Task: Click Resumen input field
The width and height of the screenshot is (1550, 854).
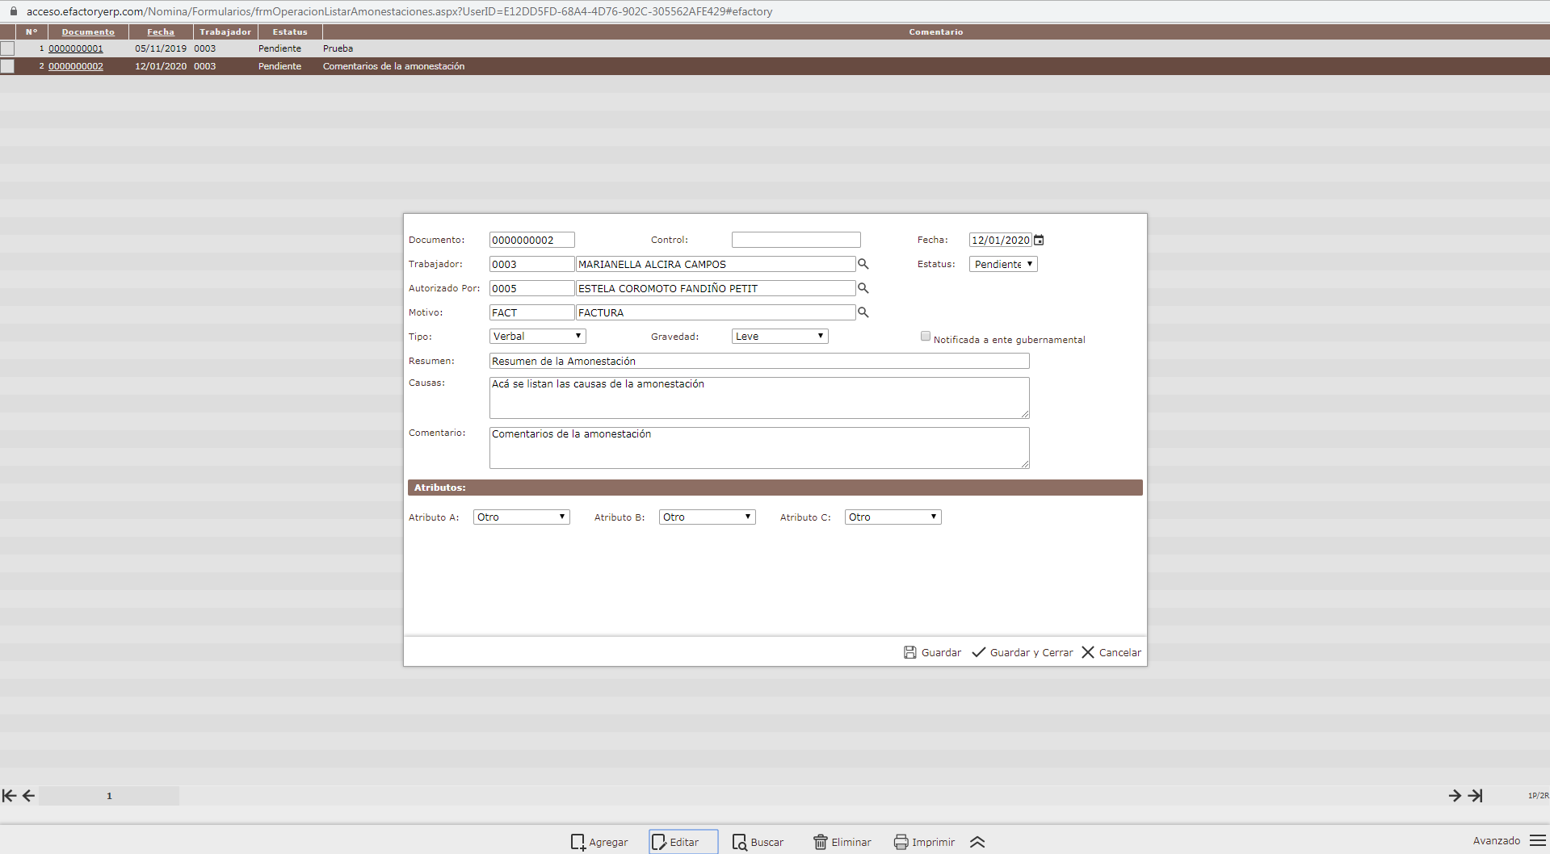Action: pos(759,361)
